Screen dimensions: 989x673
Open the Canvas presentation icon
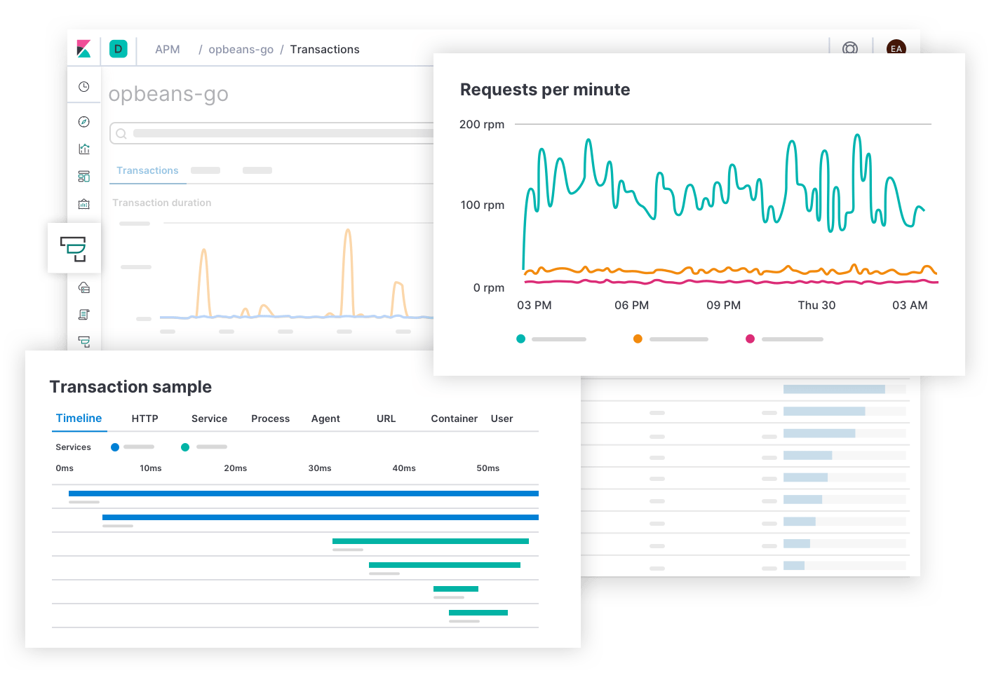(84, 204)
